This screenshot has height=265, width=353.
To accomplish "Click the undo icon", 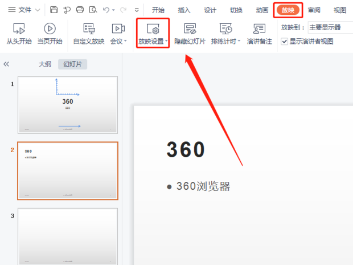I will (106, 10).
